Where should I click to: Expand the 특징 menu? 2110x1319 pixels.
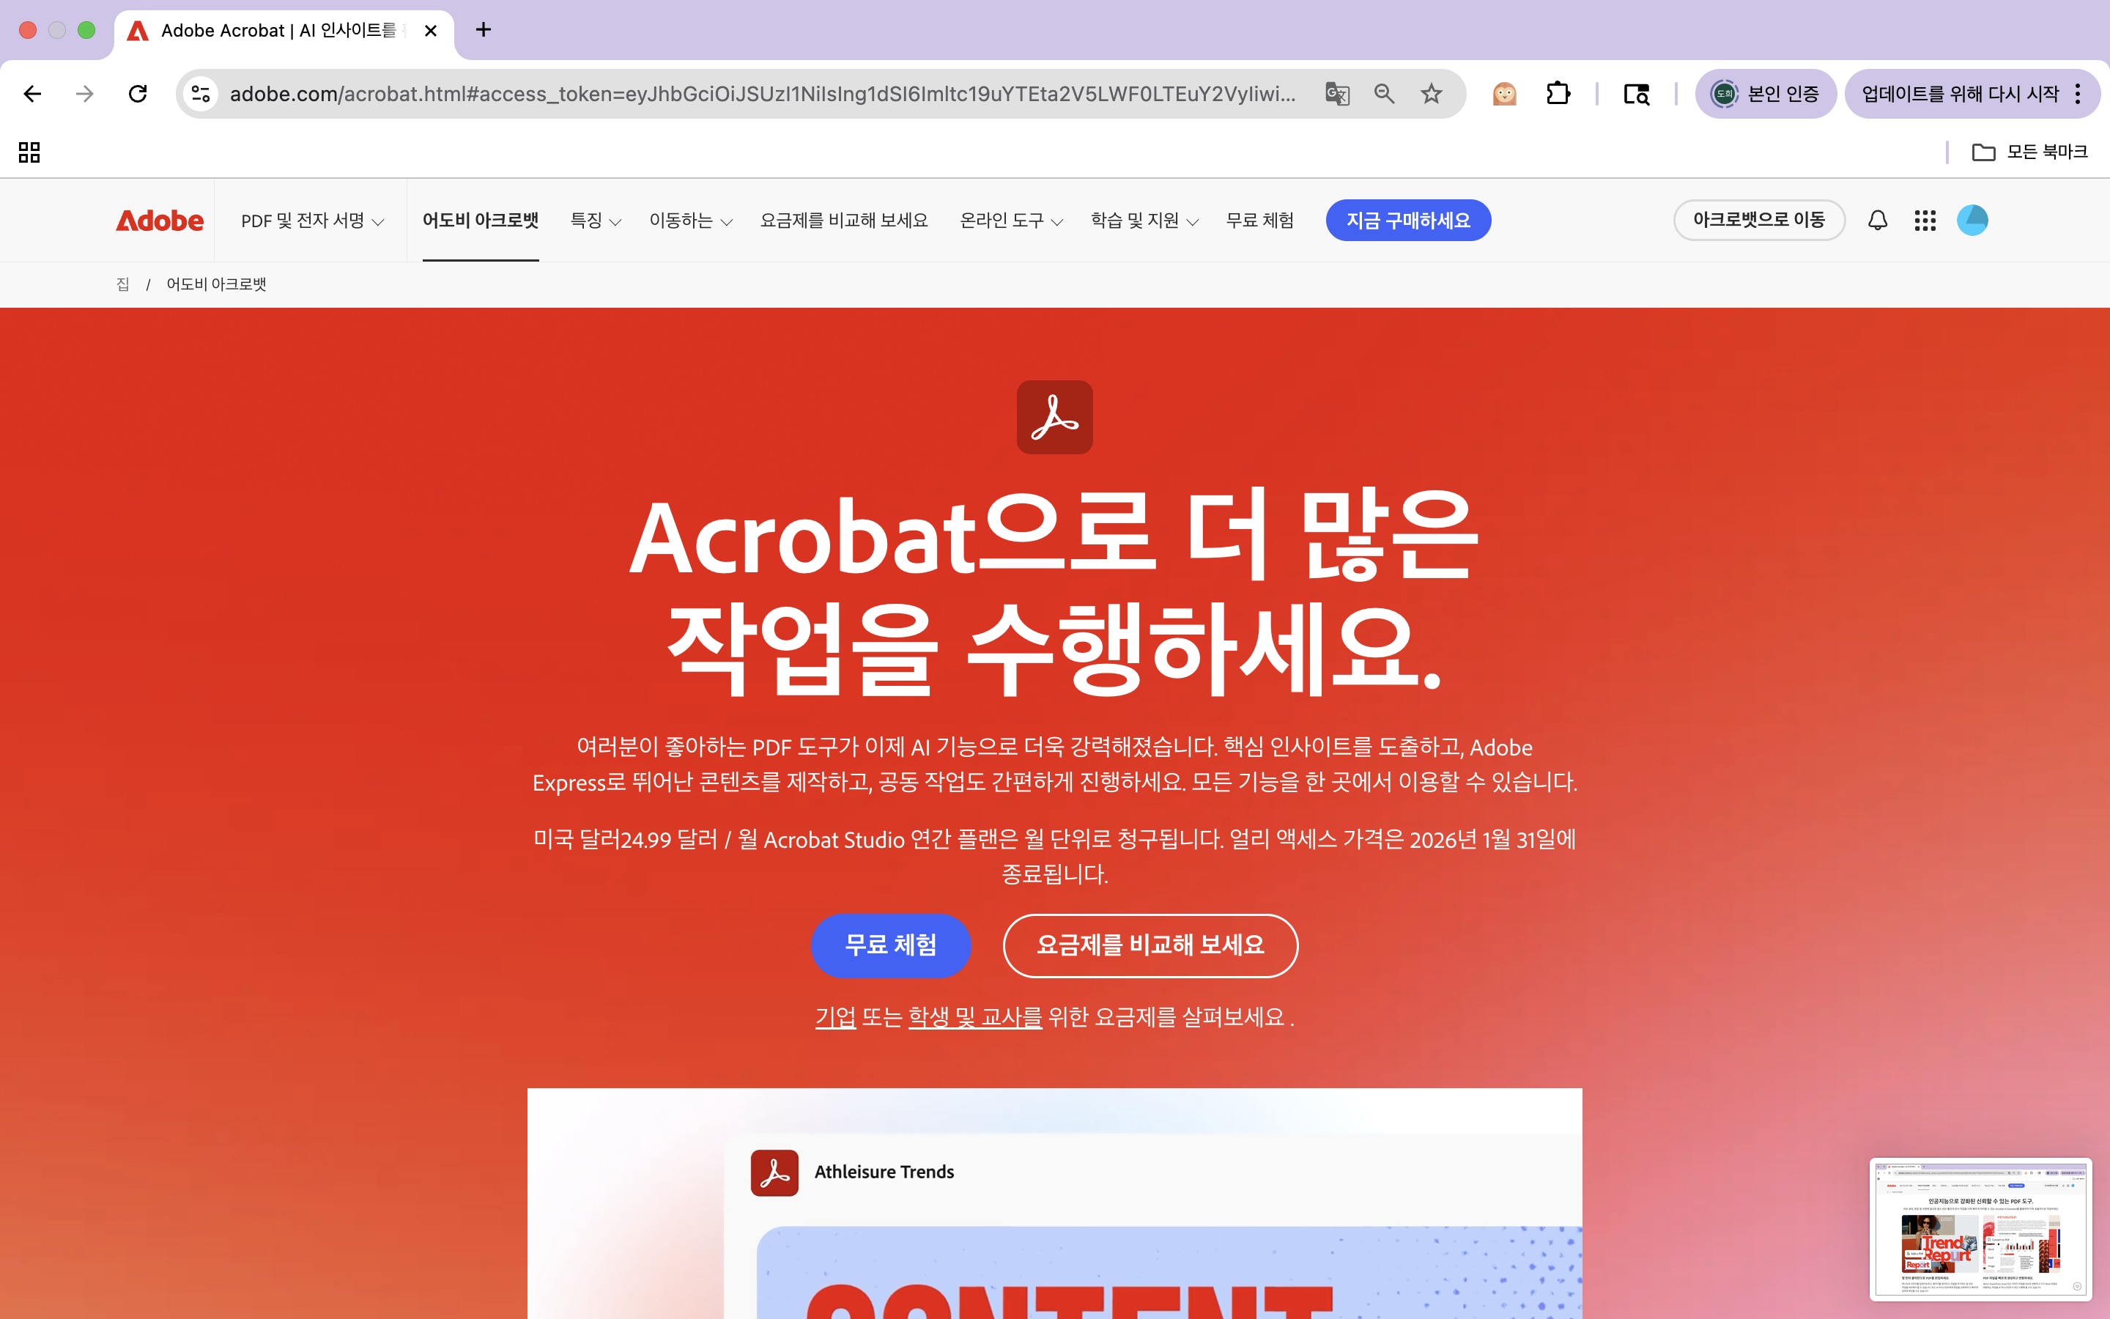click(596, 221)
